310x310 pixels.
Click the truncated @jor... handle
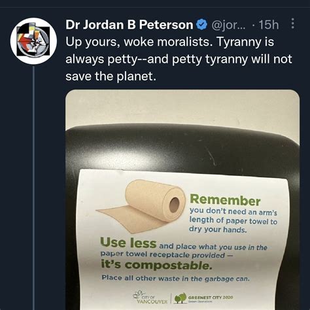(228, 25)
